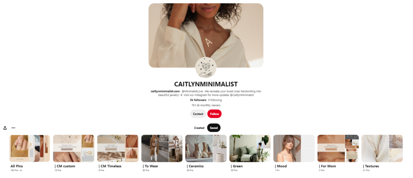This screenshot has width=413, height=178.
Task: Click the heart logo profile avatar
Action: click(206, 68)
